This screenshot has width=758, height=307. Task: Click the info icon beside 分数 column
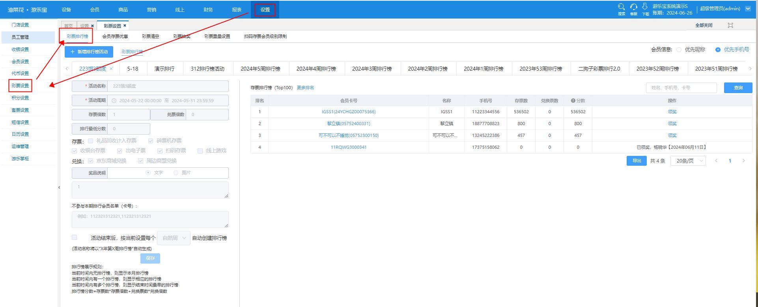point(573,101)
